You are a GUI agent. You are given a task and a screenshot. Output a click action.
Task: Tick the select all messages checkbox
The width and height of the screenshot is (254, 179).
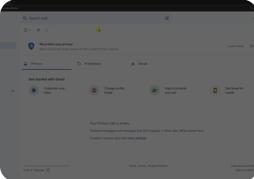pos(25,30)
